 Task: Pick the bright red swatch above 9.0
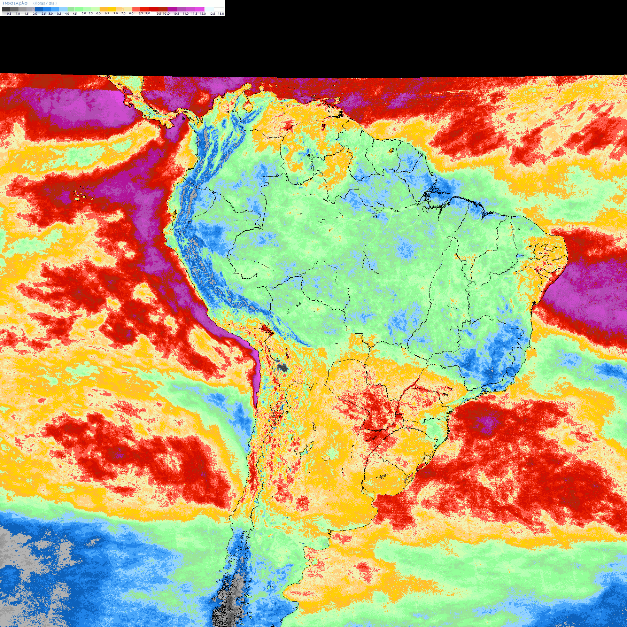(x=145, y=9)
